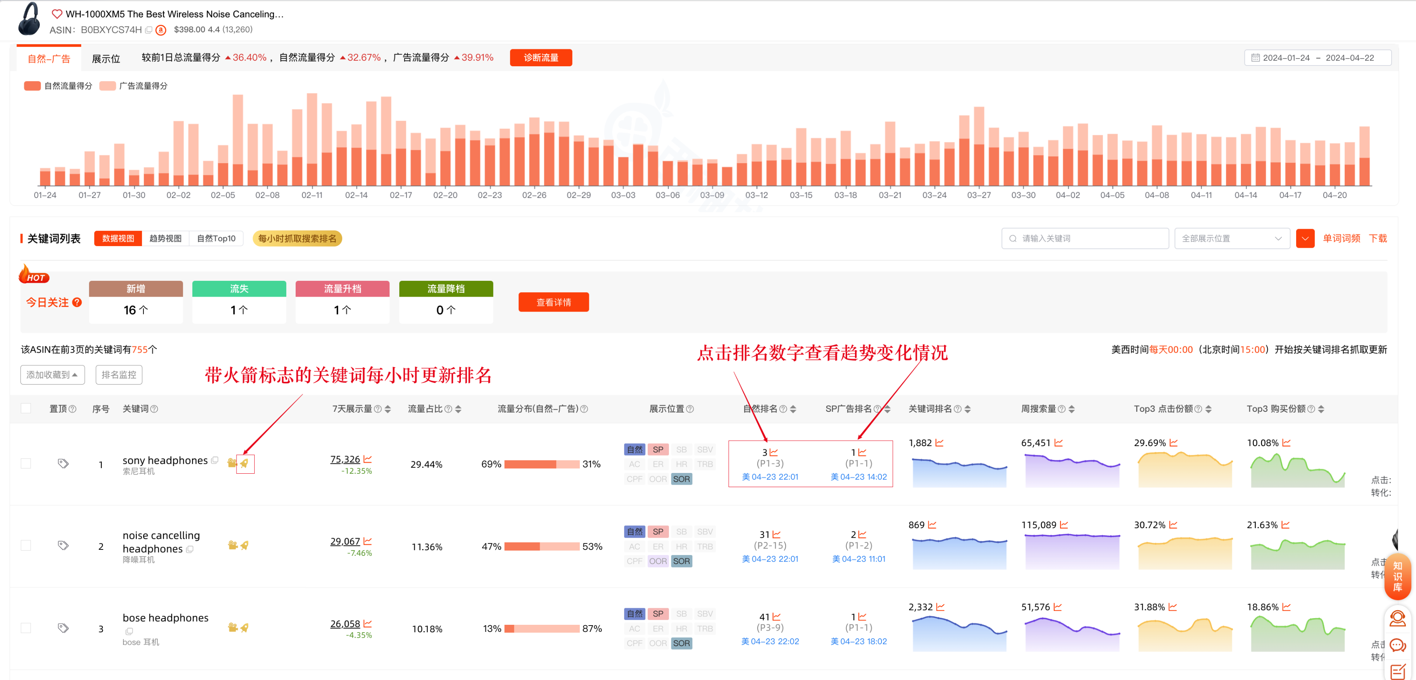Image resolution: width=1416 pixels, height=680 pixels.
Task: Click tag pin icon for noise cancelling headphones
Action: click(63, 546)
